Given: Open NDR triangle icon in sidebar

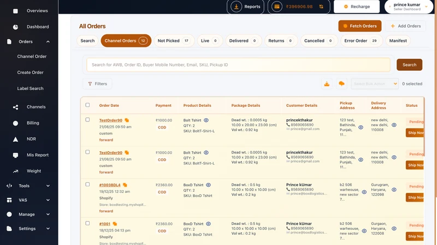Looking at the screenshot, I should pos(16,139).
